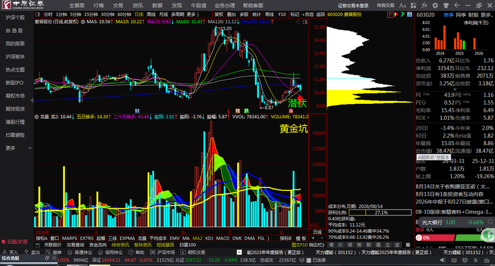Image resolution: width=495 pixels, height=266 pixels.
Task: Click the 筹 chip tab at bottom right
Action: (x=408, y=245)
